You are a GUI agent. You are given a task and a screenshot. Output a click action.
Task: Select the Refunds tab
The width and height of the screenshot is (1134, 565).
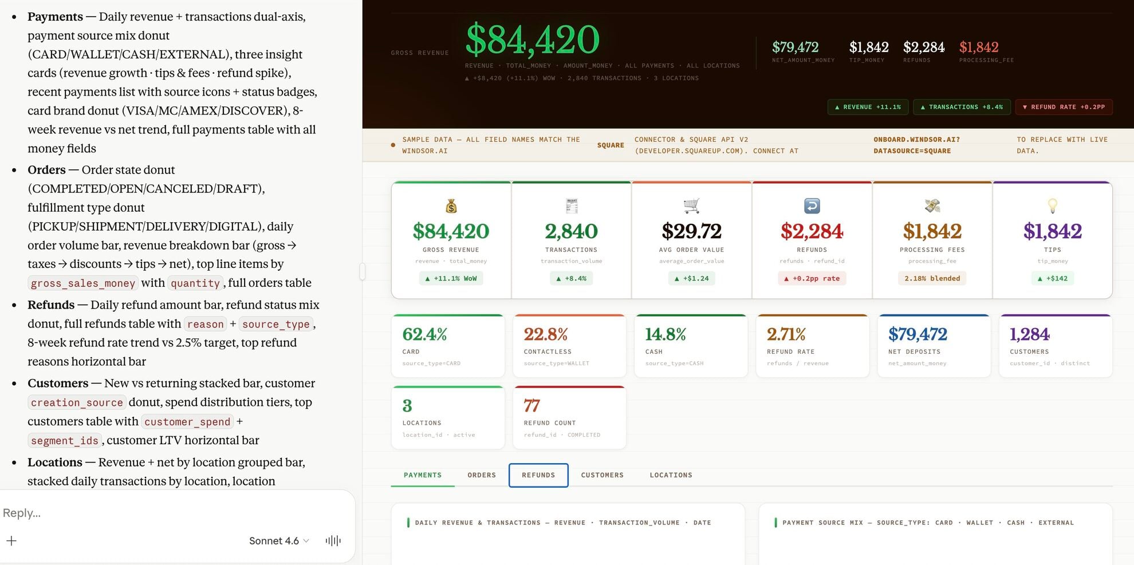pyautogui.click(x=538, y=475)
